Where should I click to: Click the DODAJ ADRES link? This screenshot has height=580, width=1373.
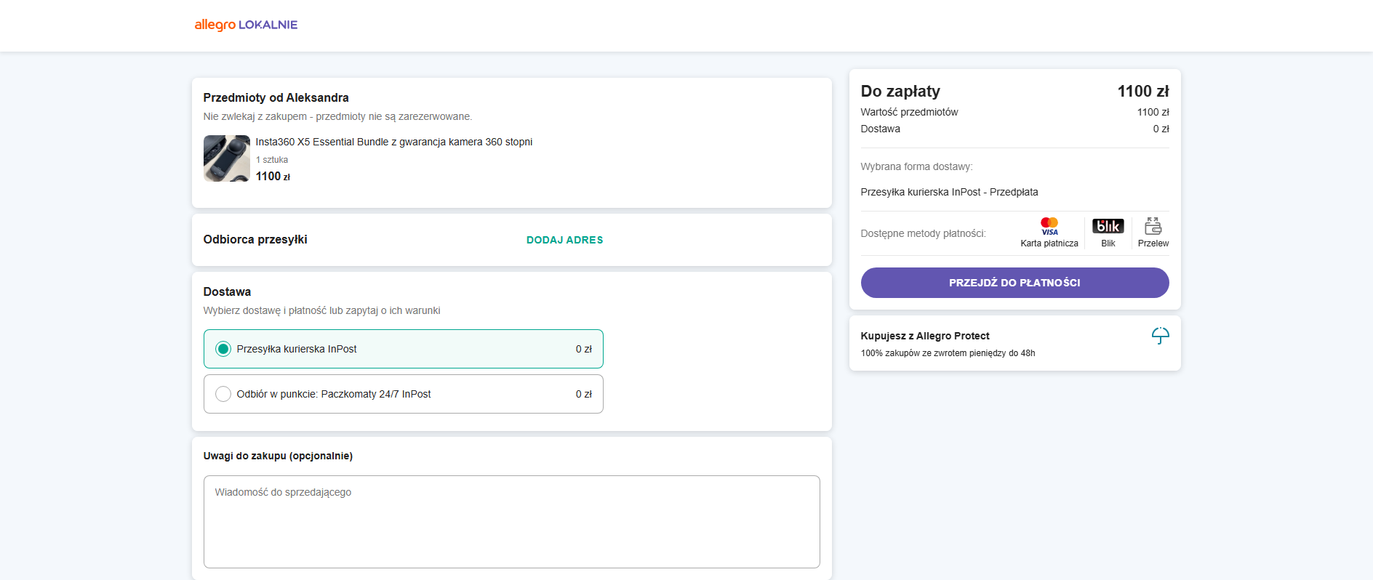click(x=564, y=240)
